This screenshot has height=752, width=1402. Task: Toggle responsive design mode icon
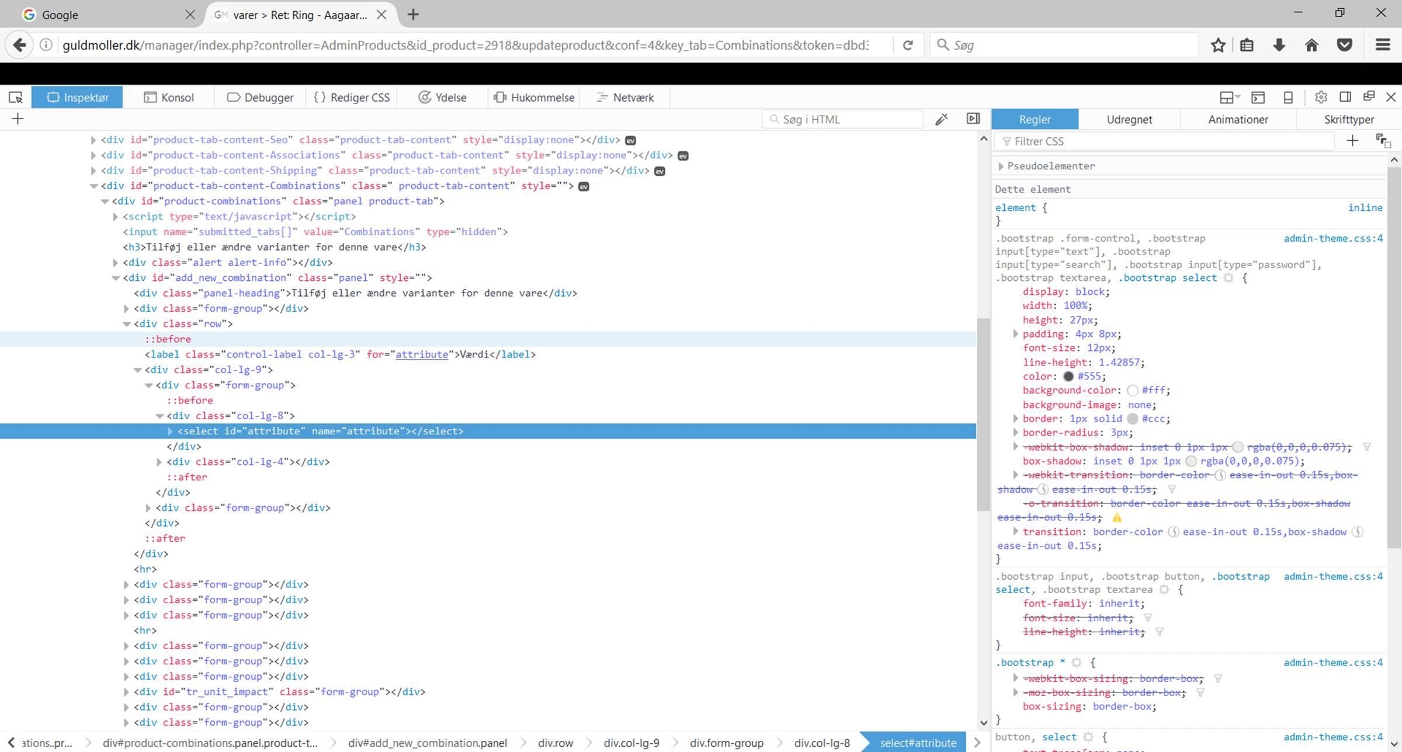coord(1288,98)
